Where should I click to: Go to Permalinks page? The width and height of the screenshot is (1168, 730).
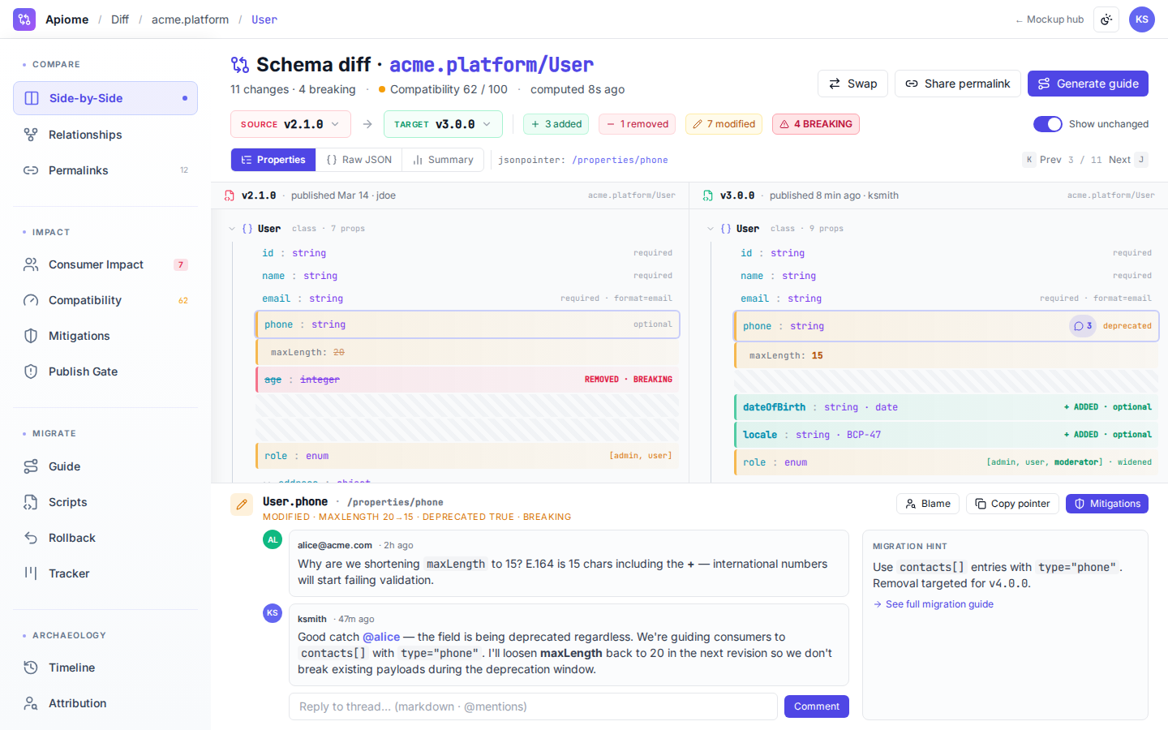[x=105, y=170]
